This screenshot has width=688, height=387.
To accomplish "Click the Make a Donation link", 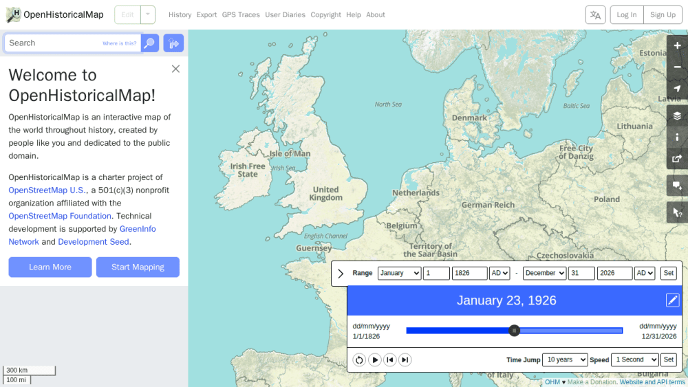I will pyautogui.click(x=592, y=382).
